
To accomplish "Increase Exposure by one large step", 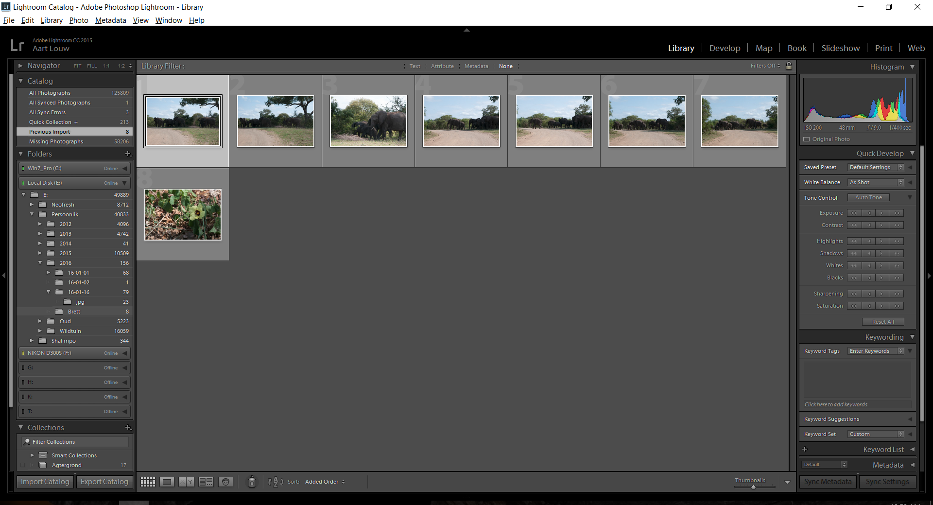I will tap(897, 213).
